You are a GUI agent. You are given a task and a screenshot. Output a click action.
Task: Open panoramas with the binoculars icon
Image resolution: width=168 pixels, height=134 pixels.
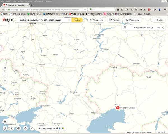tap(12, 128)
